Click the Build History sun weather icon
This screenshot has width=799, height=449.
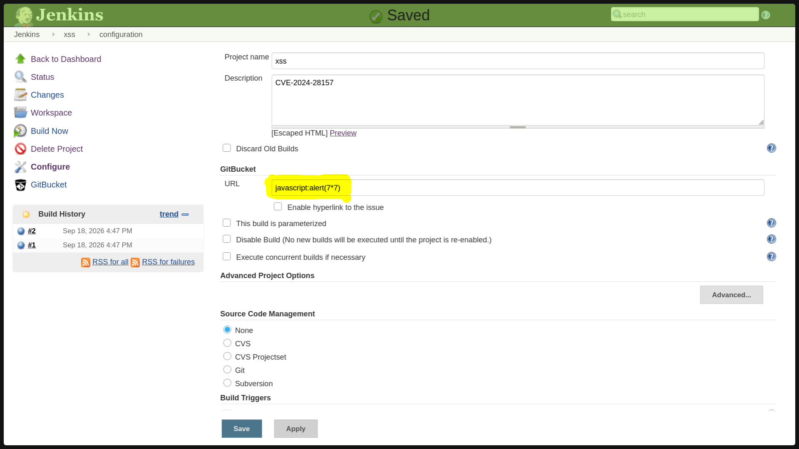pyautogui.click(x=26, y=214)
